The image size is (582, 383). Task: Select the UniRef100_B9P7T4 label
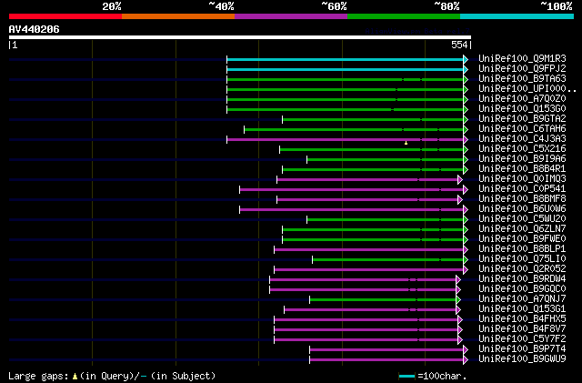pos(522,349)
